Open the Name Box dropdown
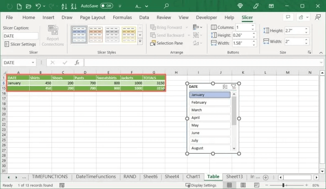Viewport: 326px width, 189px height. (33, 62)
